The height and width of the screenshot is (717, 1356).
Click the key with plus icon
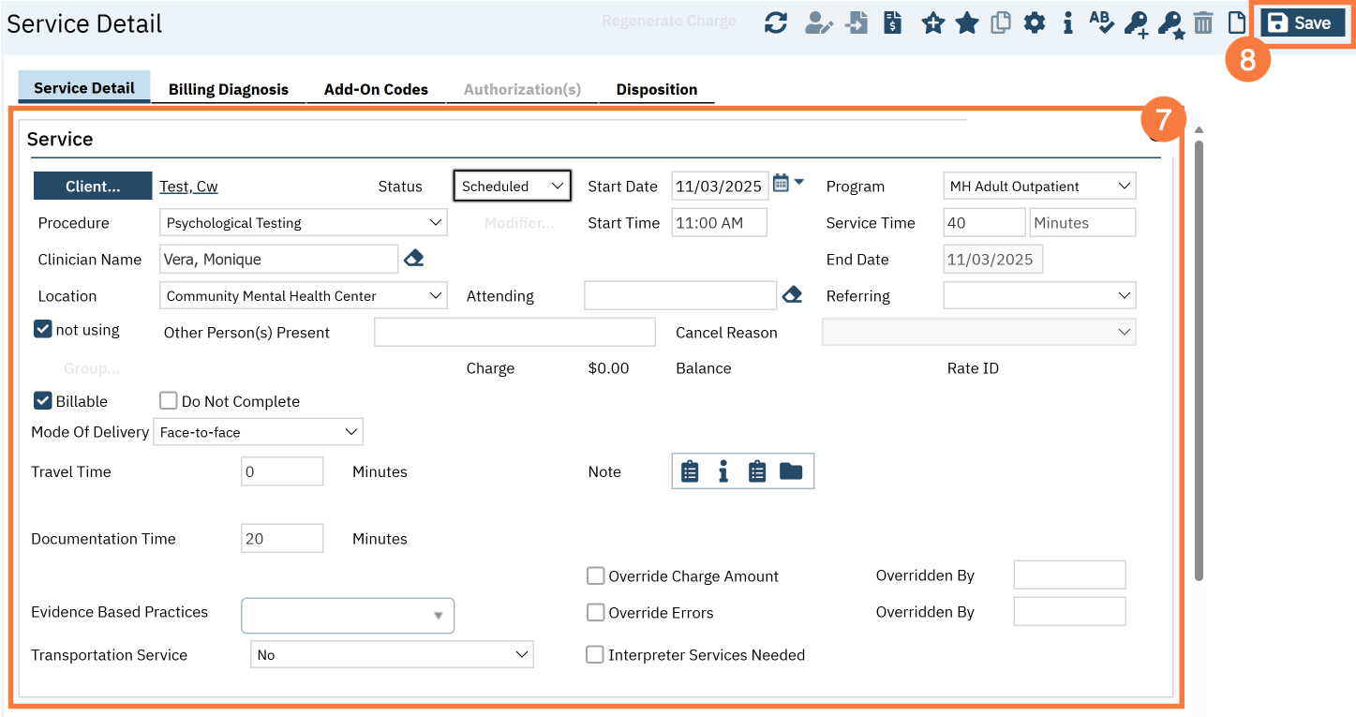(x=1136, y=23)
